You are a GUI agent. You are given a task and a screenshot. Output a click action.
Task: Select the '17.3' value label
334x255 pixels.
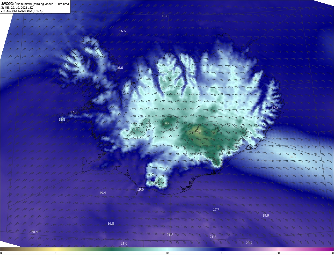point(74,112)
